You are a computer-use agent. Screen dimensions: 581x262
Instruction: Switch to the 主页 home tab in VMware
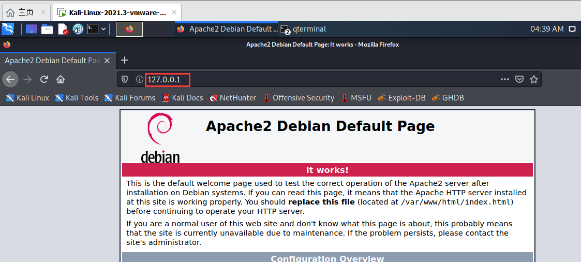25,12
